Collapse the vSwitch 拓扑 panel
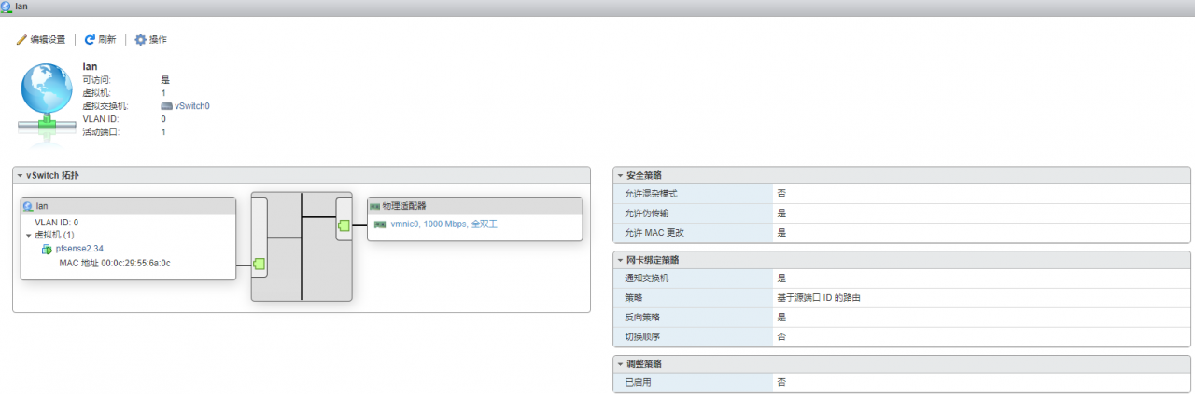Screen dimensions: 1195x394 click(x=20, y=176)
